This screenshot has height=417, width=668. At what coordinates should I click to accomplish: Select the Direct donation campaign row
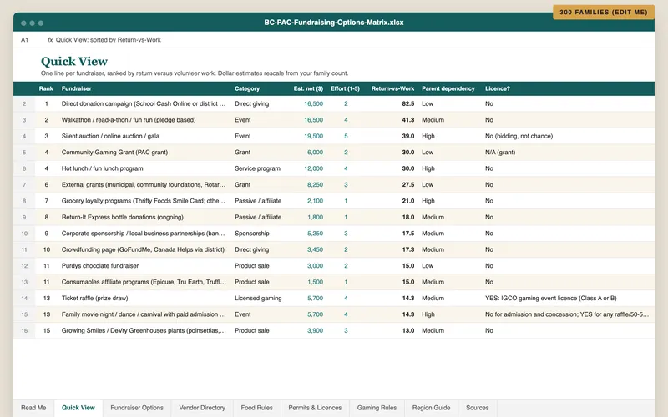coord(334,103)
